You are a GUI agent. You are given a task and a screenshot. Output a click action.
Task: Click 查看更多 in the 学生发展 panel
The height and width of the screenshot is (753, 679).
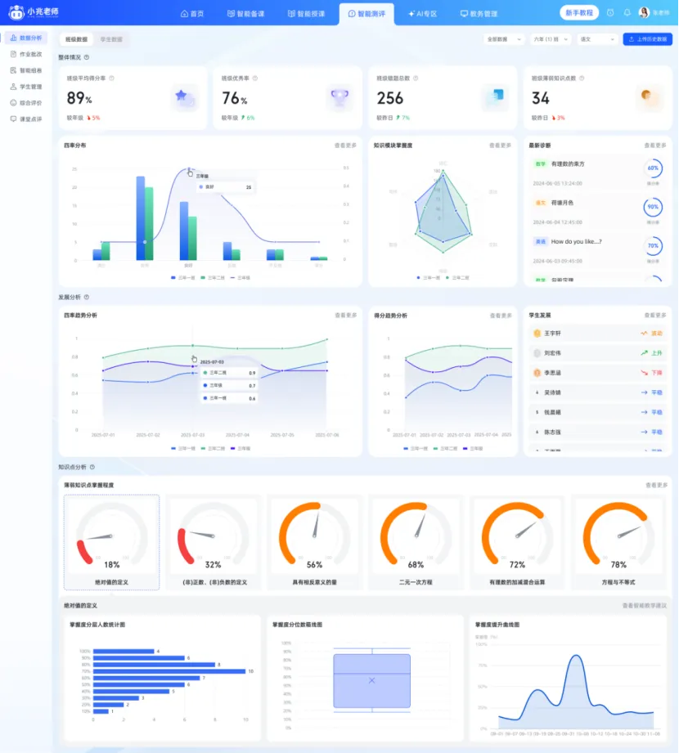point(655,316)
